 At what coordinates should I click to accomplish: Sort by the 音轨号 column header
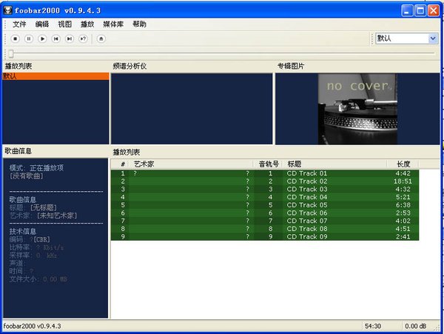[269, 164]
